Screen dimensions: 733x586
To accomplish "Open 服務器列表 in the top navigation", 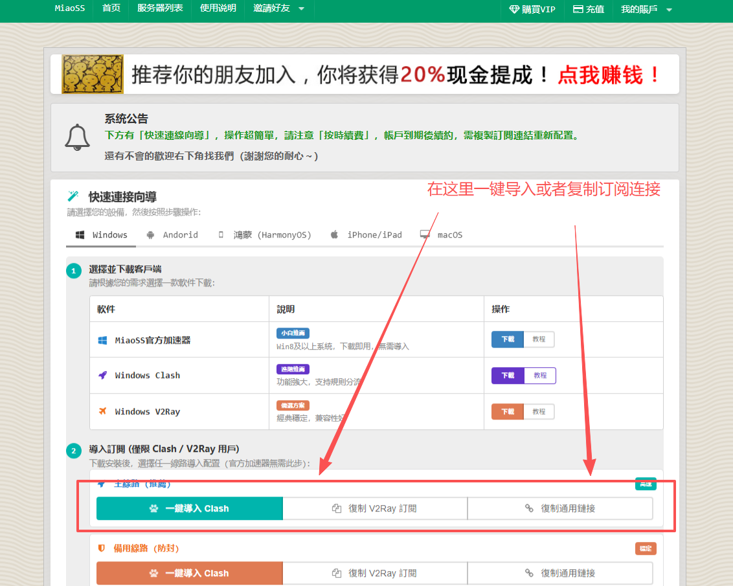I will (160, 8).
